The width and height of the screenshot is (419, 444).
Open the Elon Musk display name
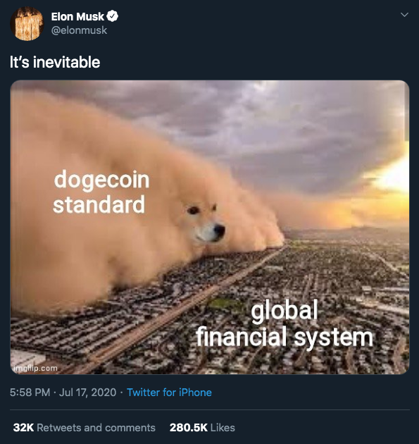pyautogui.click(x=77, y=16)
